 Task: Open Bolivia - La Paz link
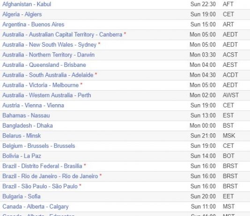(x=22, y=156)
